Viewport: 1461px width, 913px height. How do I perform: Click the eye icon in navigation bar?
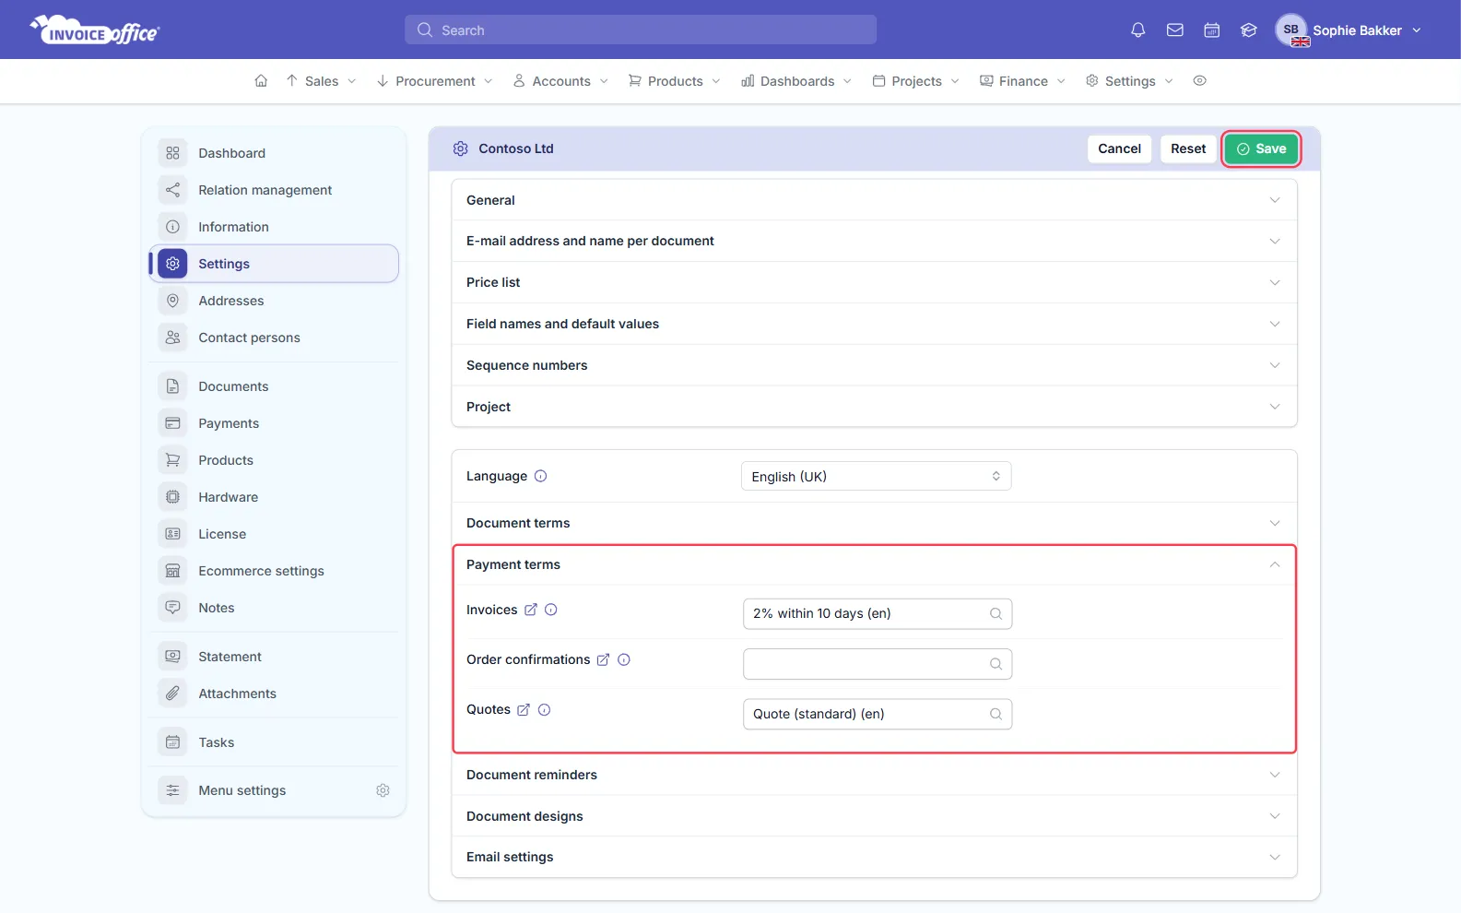point(1199,81)
